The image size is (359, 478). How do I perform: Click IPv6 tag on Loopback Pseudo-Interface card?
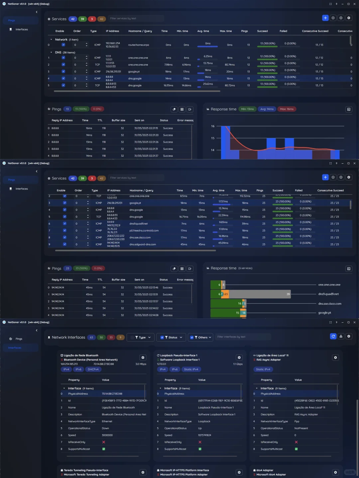coord(175,369)
